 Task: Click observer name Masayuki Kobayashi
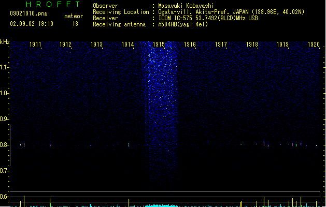pyautogui.click(x=186, y=6)
